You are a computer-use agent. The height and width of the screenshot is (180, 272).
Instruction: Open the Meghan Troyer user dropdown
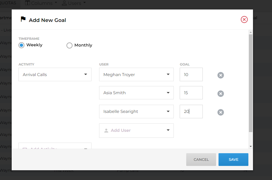(136, 74)
